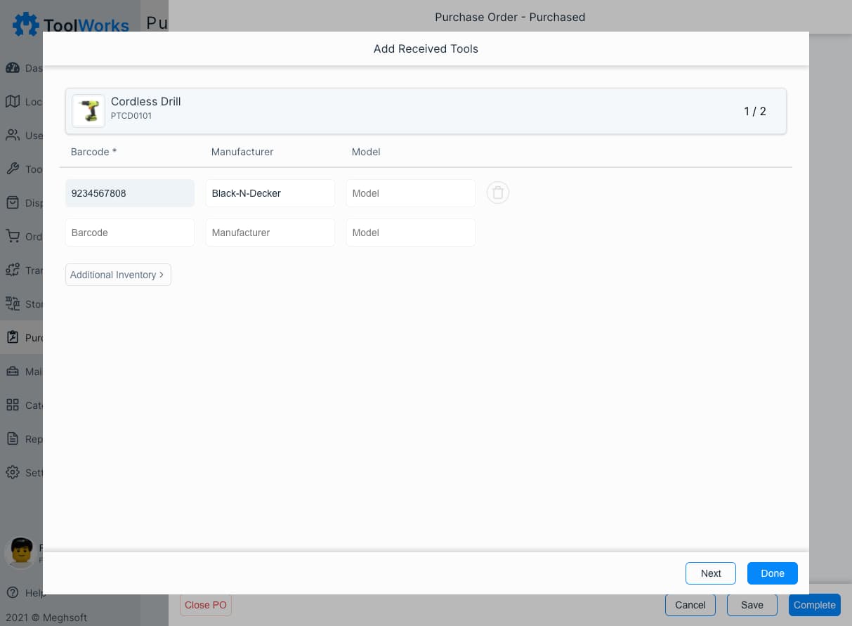Open the Users section icon
This screenshot has height=626, width=852.
(x=13, y=135)
